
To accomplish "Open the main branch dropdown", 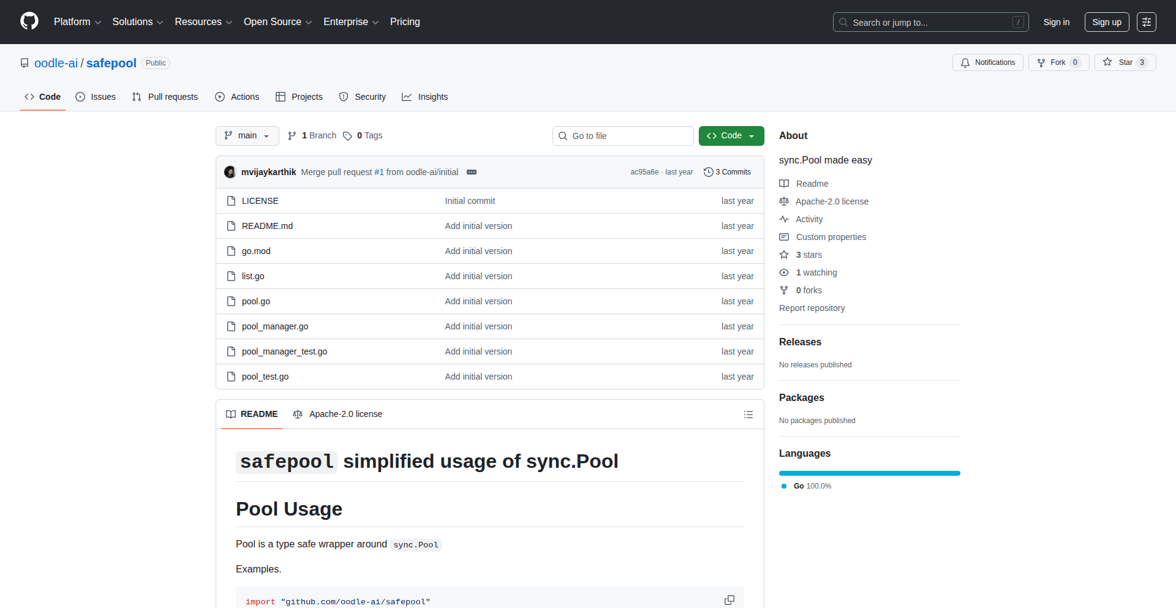I will [x=247, y=136].
